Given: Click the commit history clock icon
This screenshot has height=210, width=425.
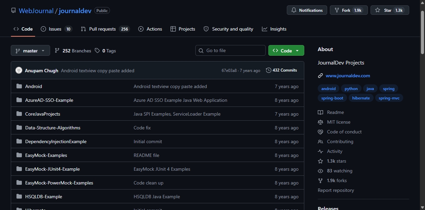Looking at the screenshot, I should tap(268, 70).
